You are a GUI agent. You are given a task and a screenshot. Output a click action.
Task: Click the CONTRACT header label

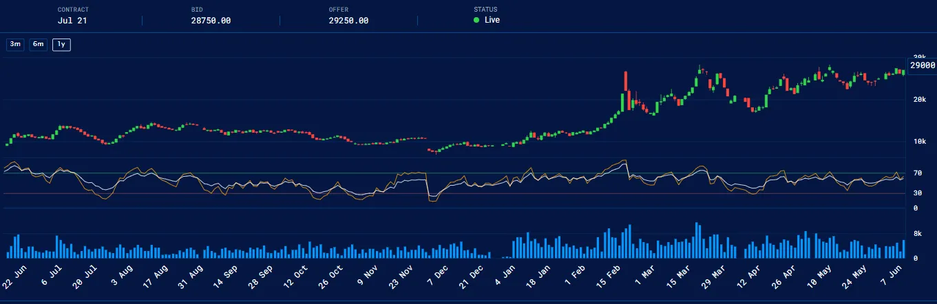[x=73, y=10]
